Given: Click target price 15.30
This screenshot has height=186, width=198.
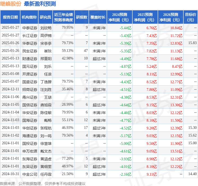Looking at the screenshot, I should 192,128.
